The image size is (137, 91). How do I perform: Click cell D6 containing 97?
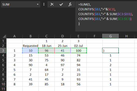click(x=62, y=65)
